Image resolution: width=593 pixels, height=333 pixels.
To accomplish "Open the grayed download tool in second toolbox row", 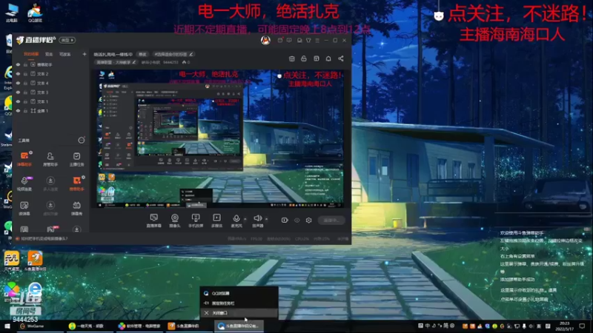I will pos(50,184).
